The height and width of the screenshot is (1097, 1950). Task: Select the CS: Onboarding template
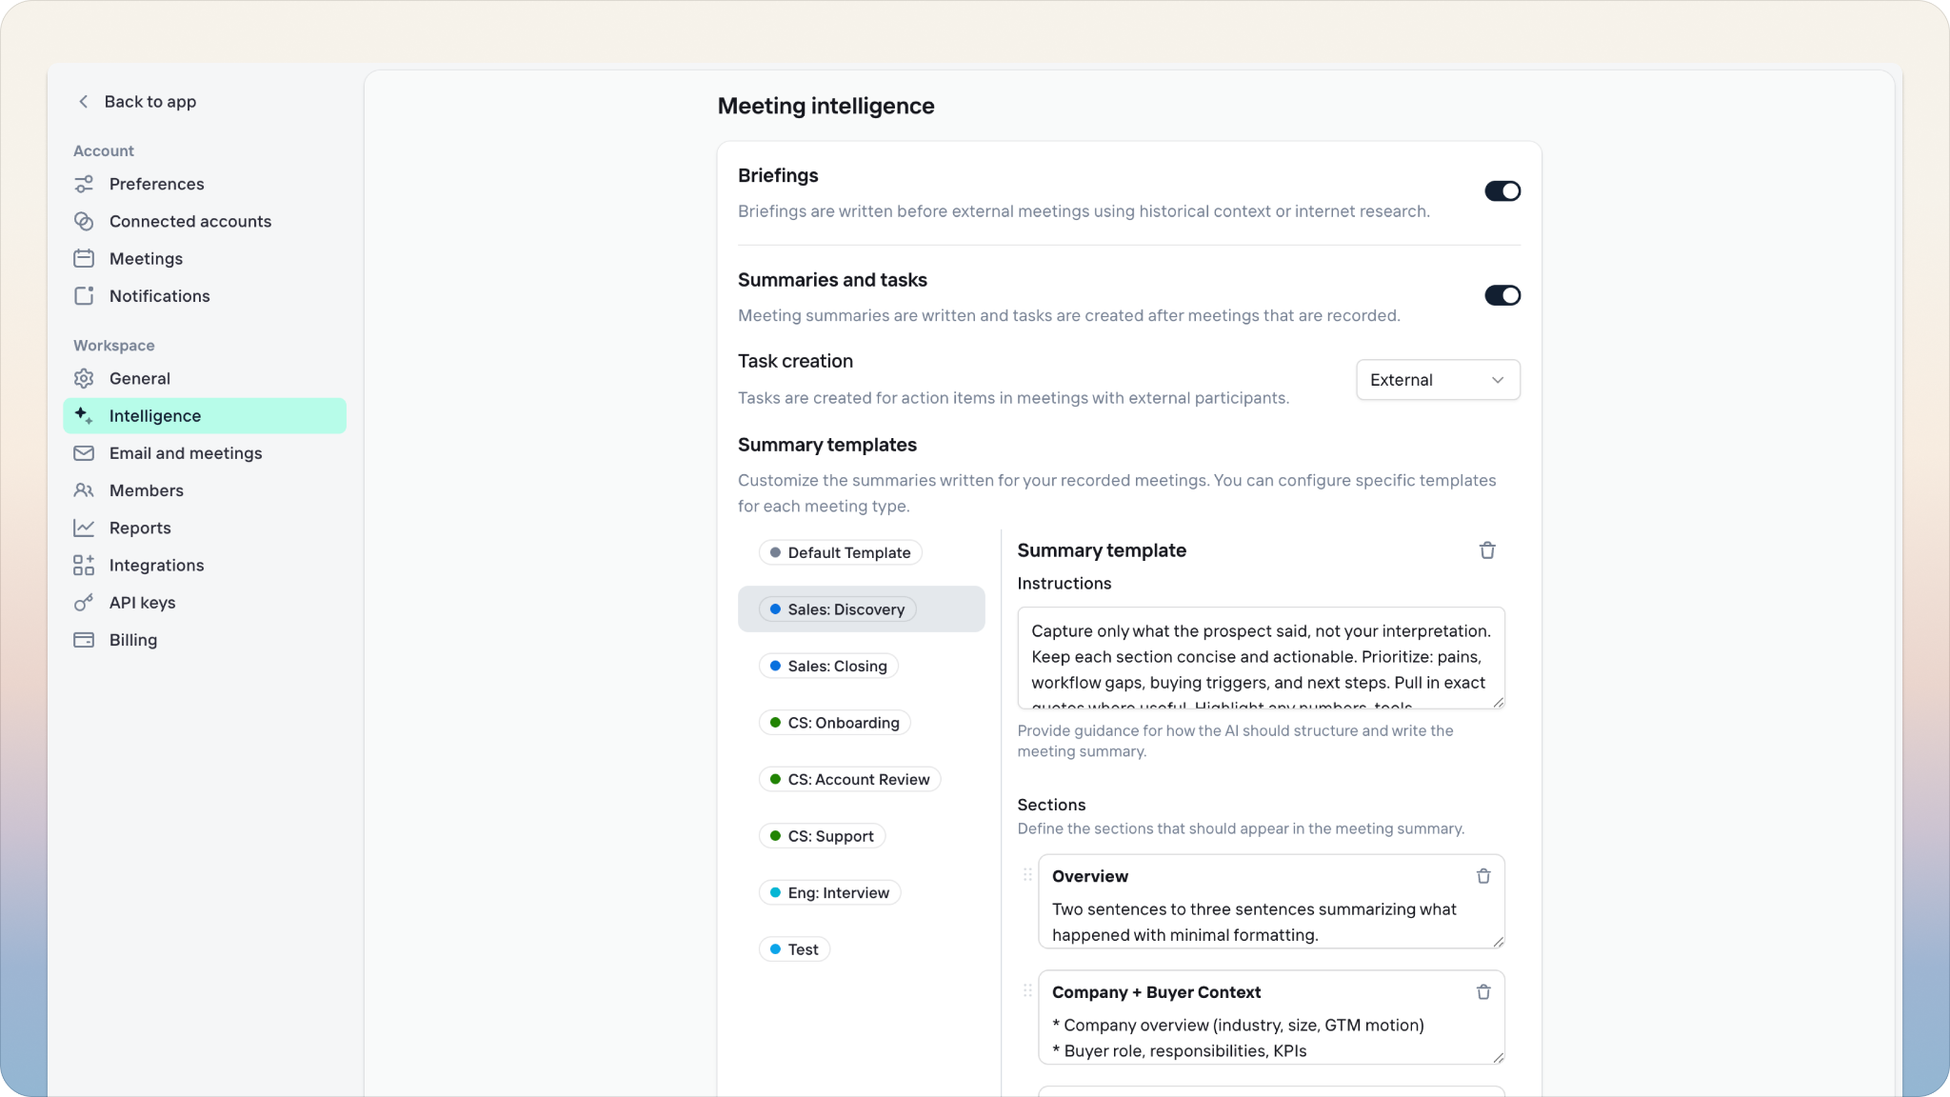click(834, 723)
